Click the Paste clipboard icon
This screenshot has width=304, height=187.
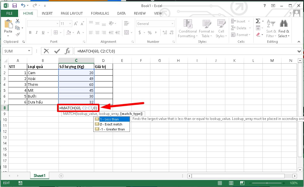(8, 24)
